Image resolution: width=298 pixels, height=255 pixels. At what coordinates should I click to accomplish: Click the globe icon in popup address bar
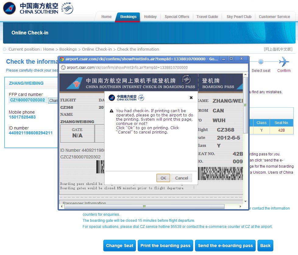tap(63, 68)
